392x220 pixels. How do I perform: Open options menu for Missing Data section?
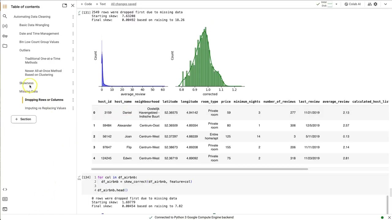tap(73, 91)
